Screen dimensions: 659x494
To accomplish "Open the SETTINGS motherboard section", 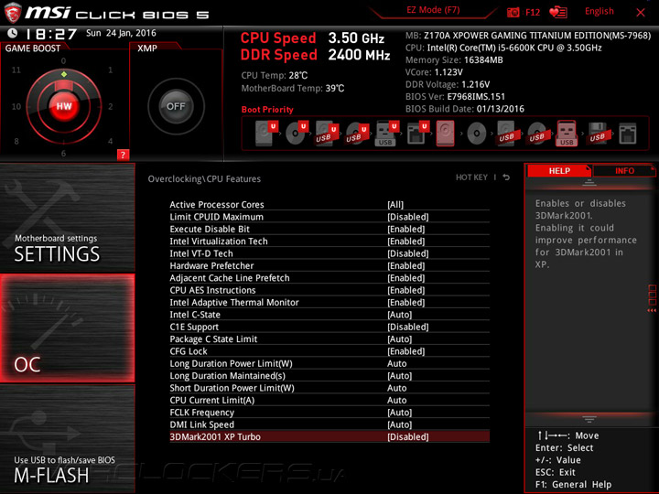I will 67,218.
